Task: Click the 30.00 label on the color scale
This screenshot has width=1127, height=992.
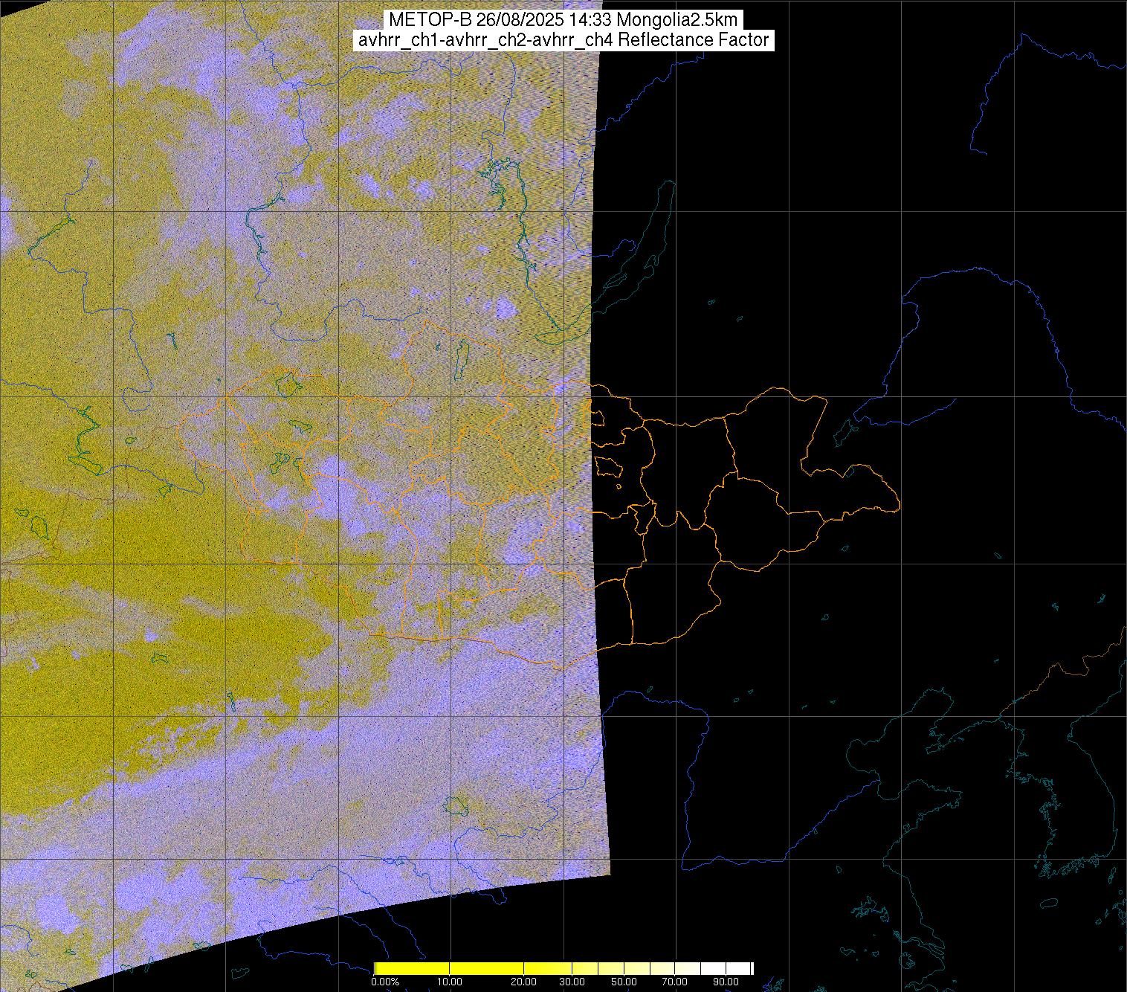Action: (x=571, y=982)
